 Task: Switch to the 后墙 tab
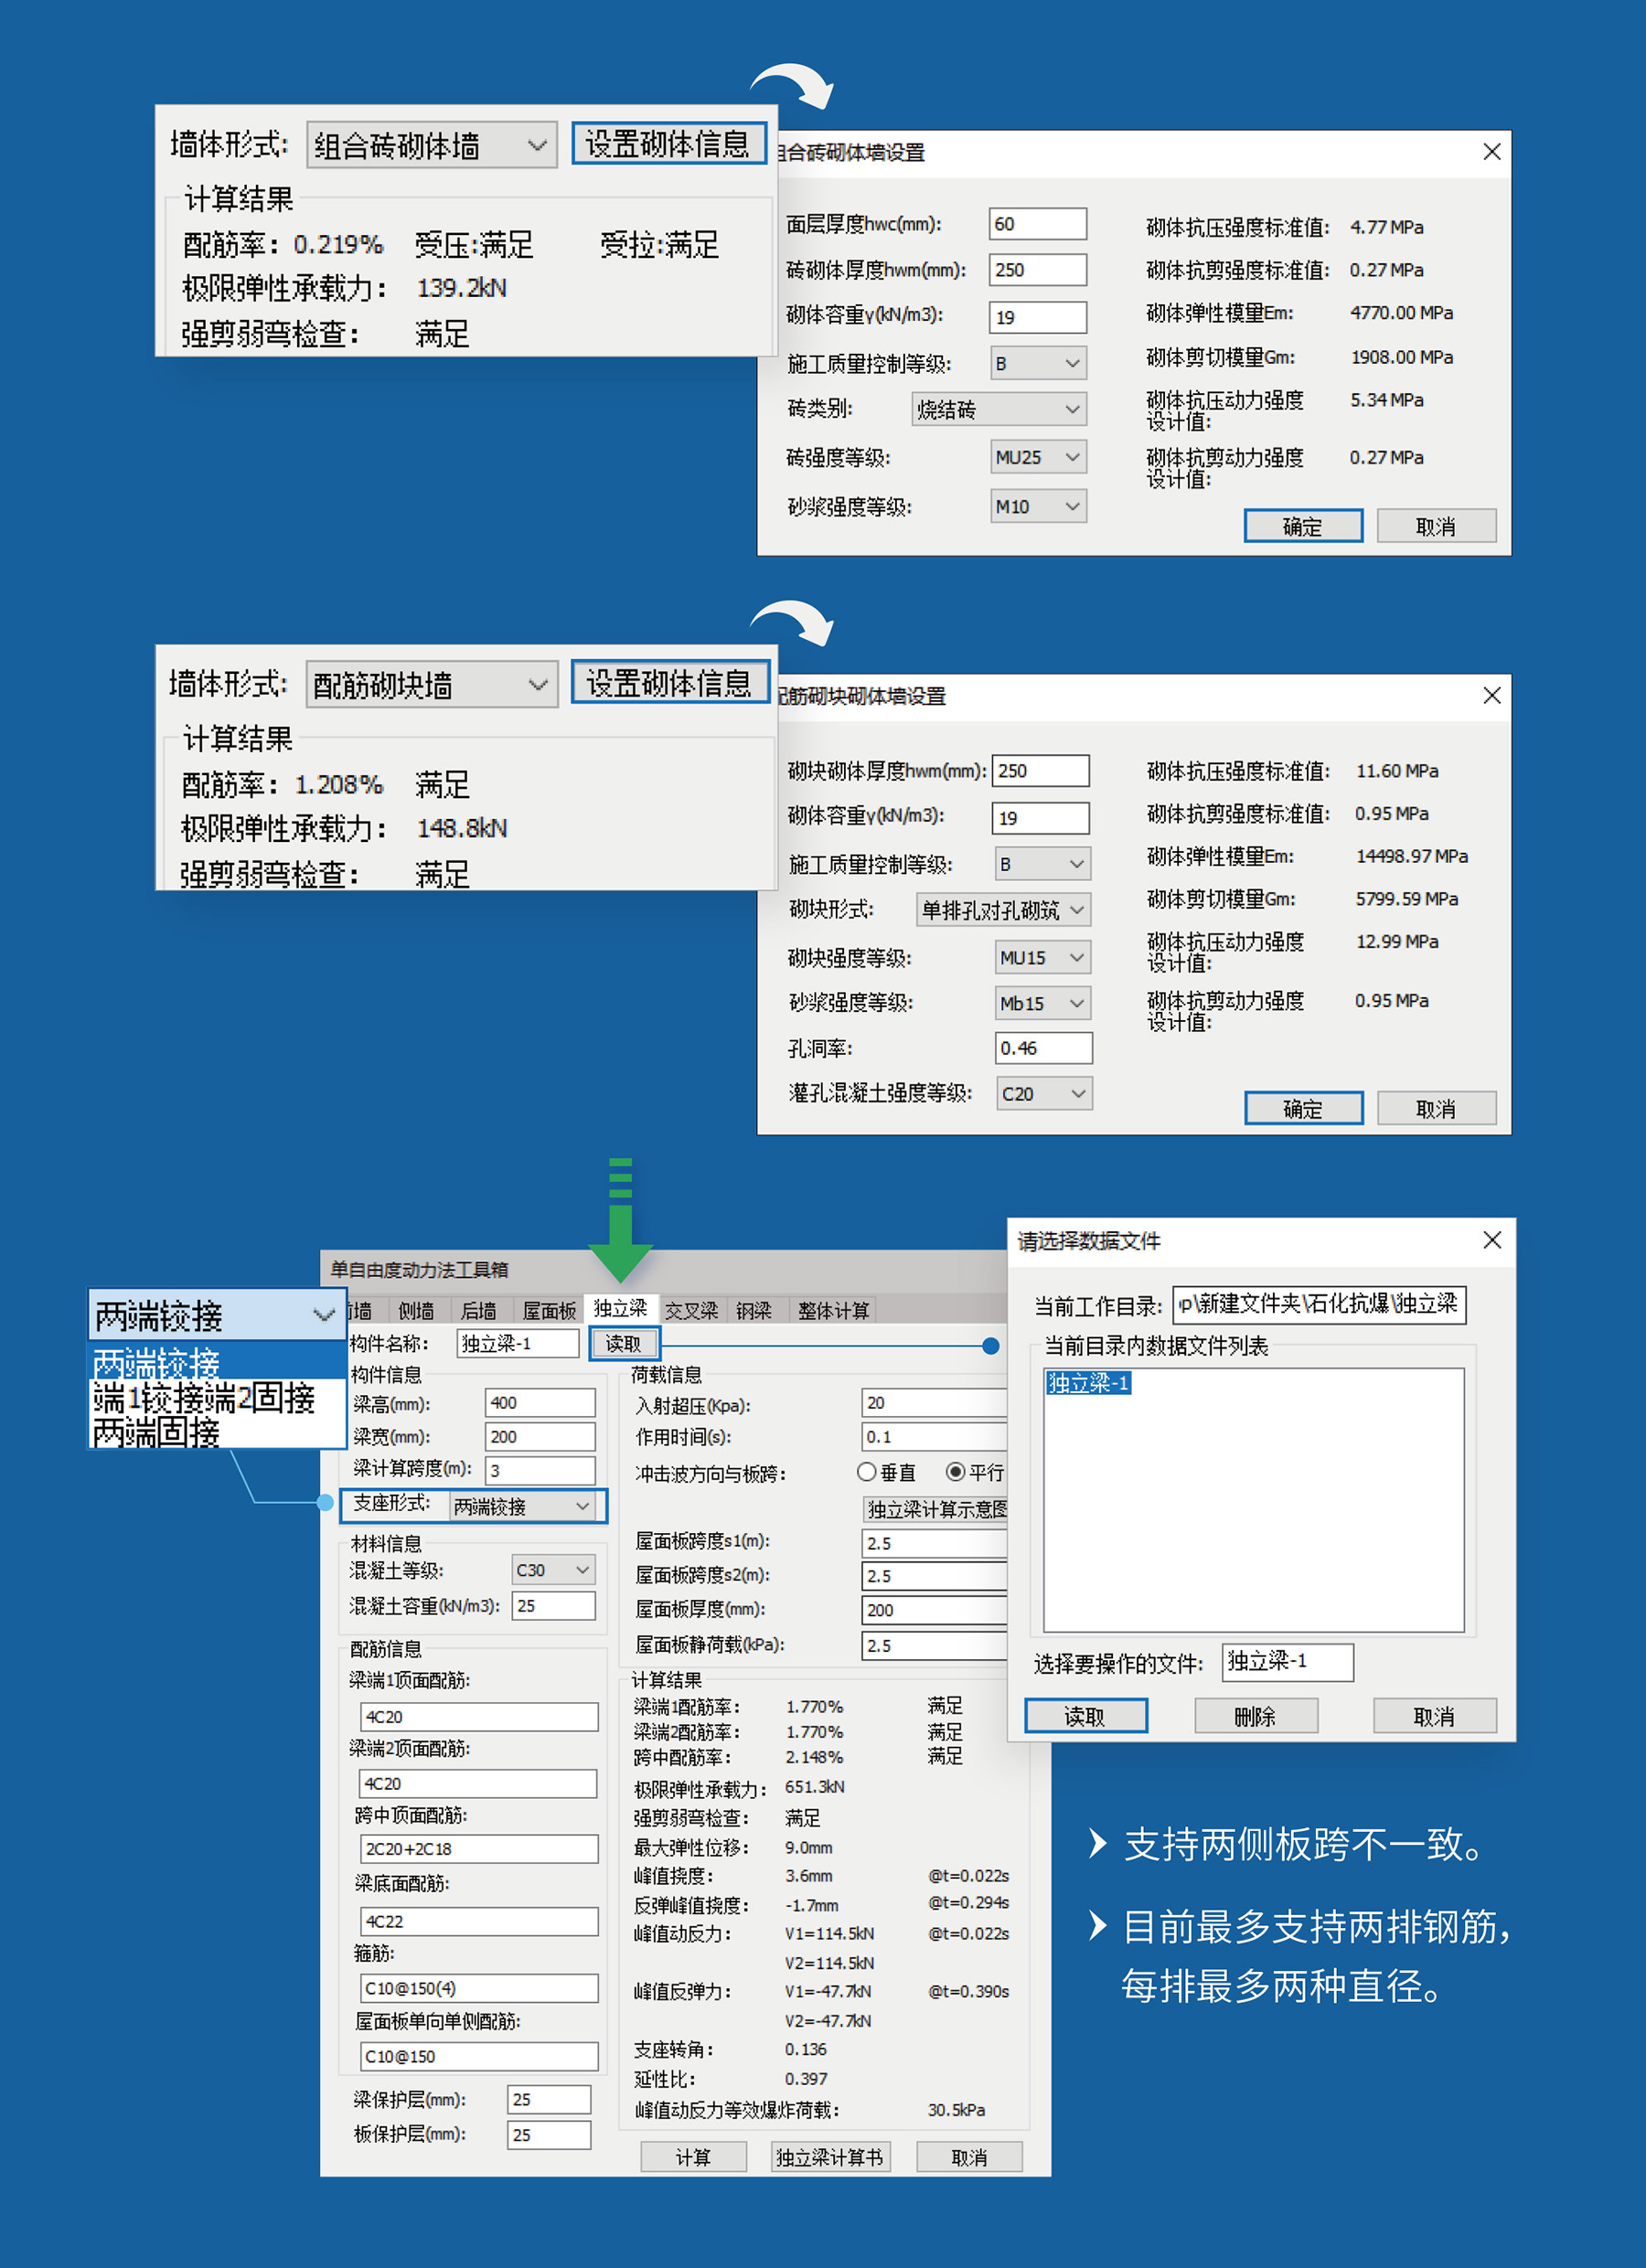(478, 1310)
